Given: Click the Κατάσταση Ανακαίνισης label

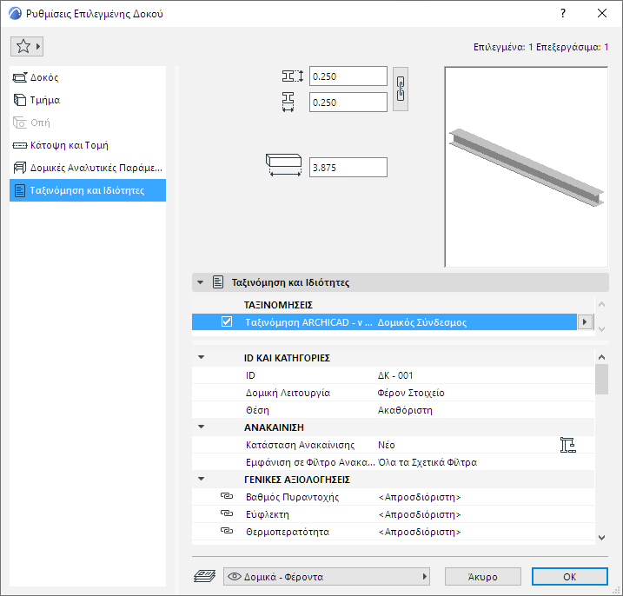Looking at the screenshot, I should point(300,445).
